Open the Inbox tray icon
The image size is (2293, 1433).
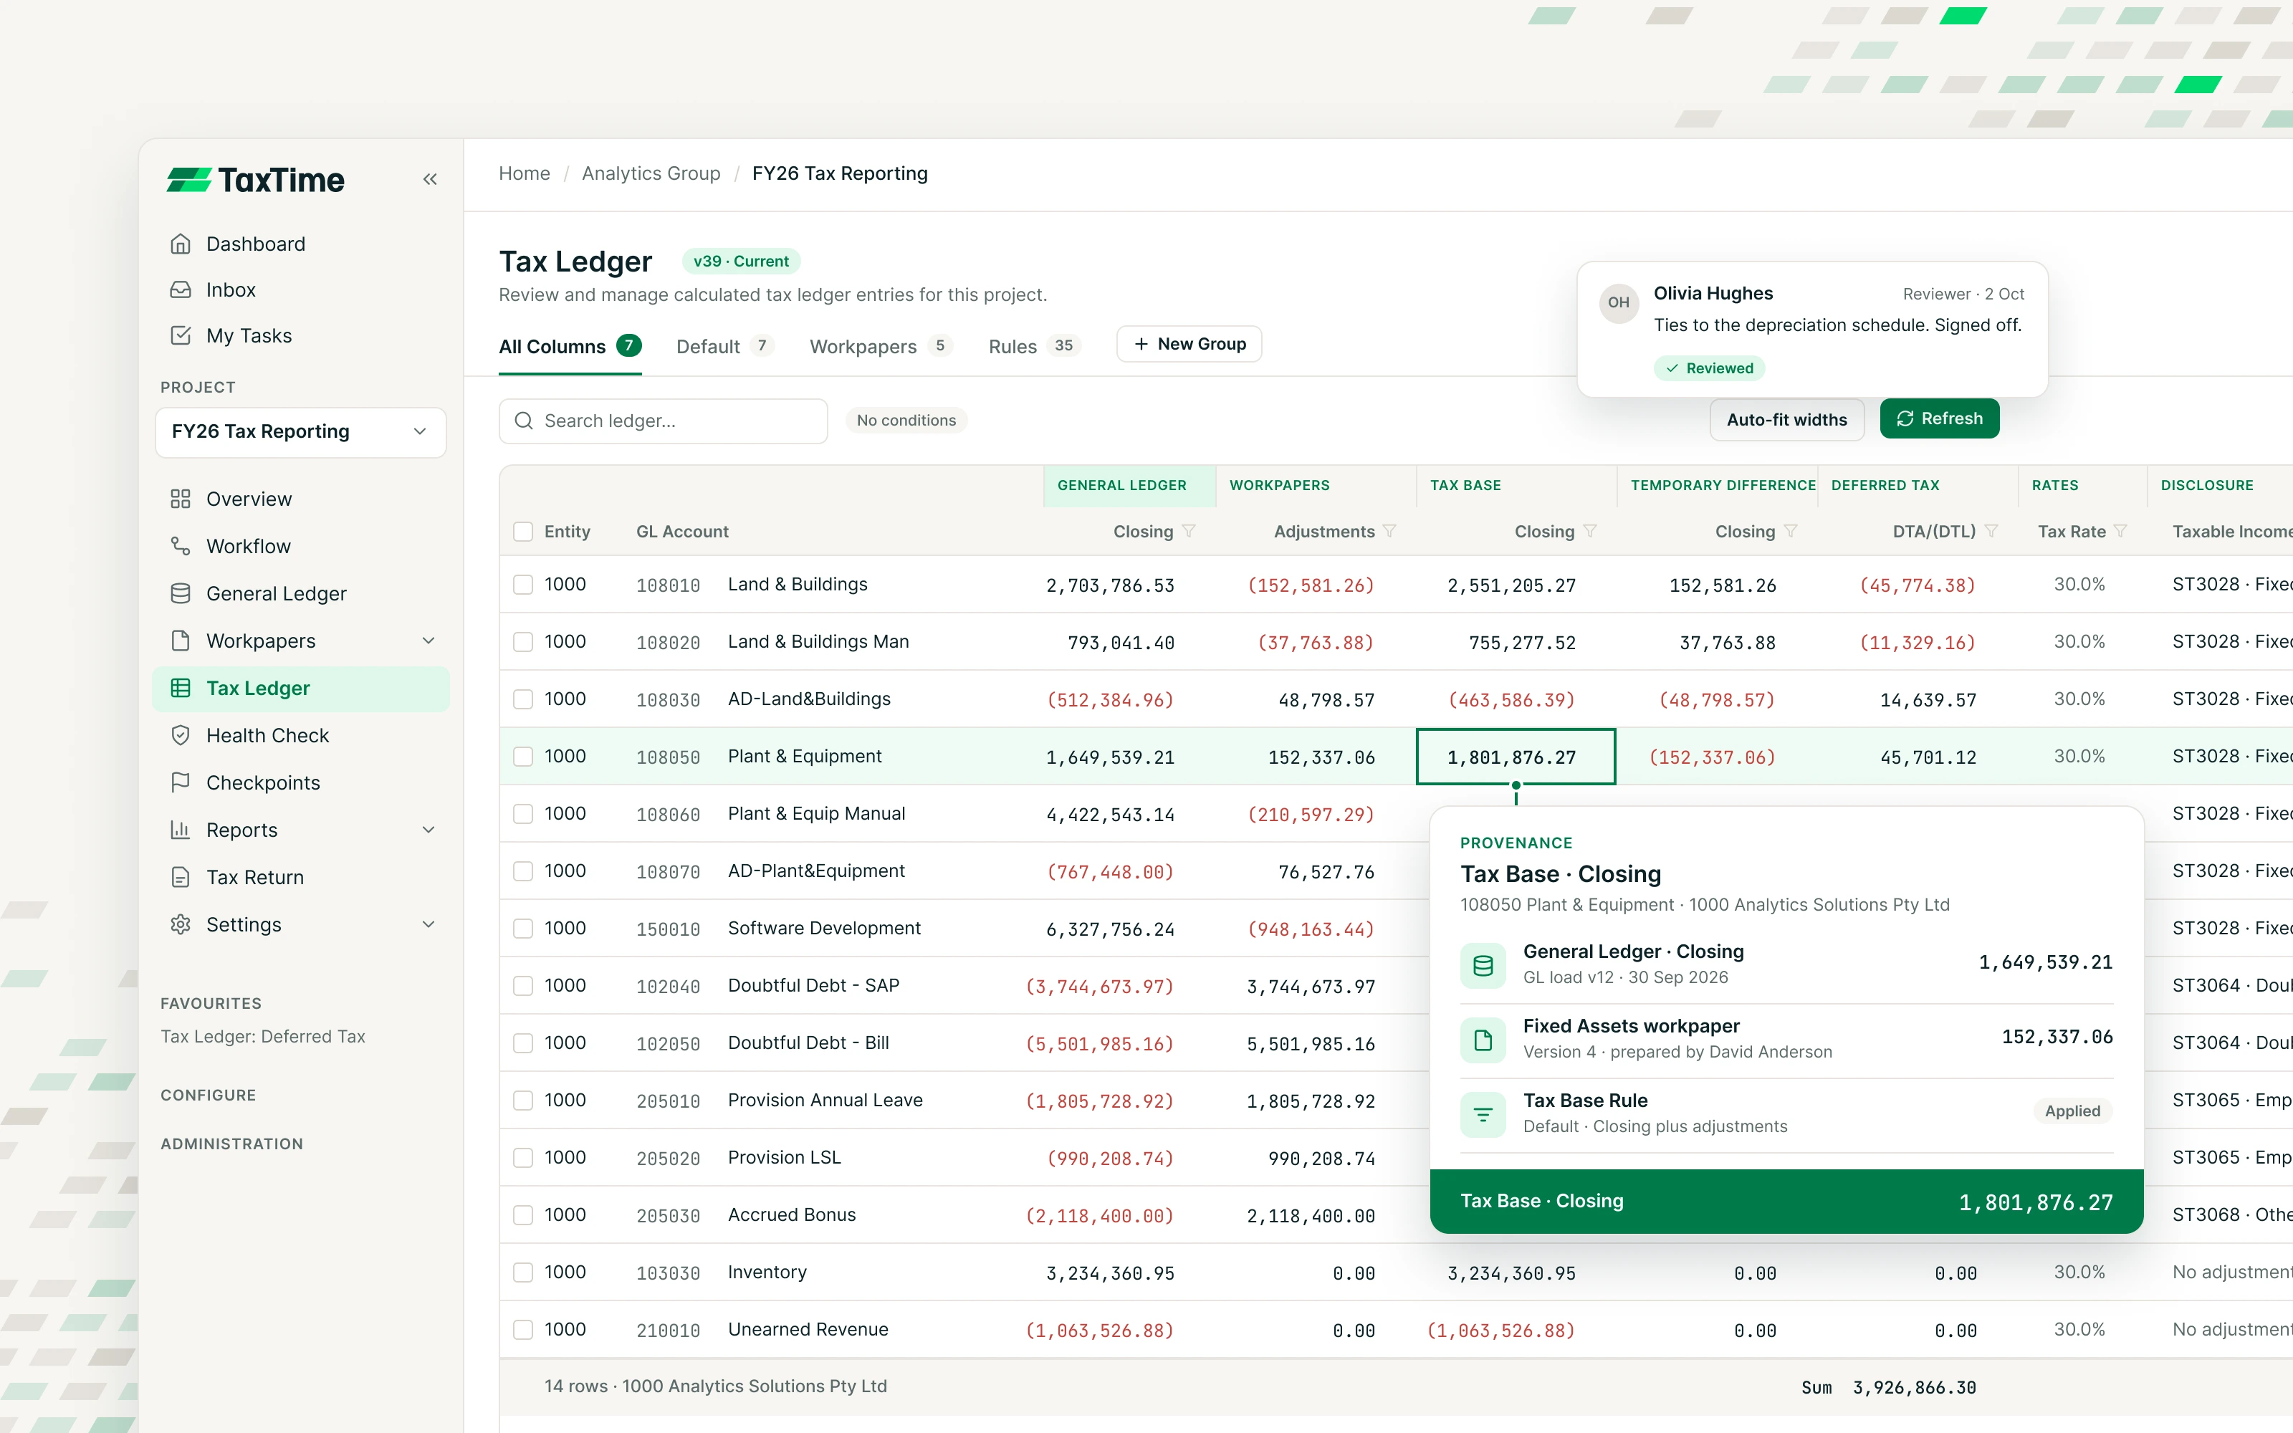click(x=180, y=290)
